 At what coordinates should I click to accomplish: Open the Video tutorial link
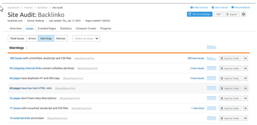[x=199, y=7]
